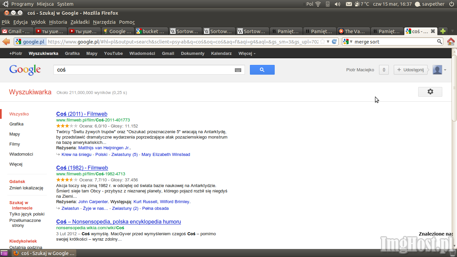Bookmark this page with star icon

(x=323, y=42)
